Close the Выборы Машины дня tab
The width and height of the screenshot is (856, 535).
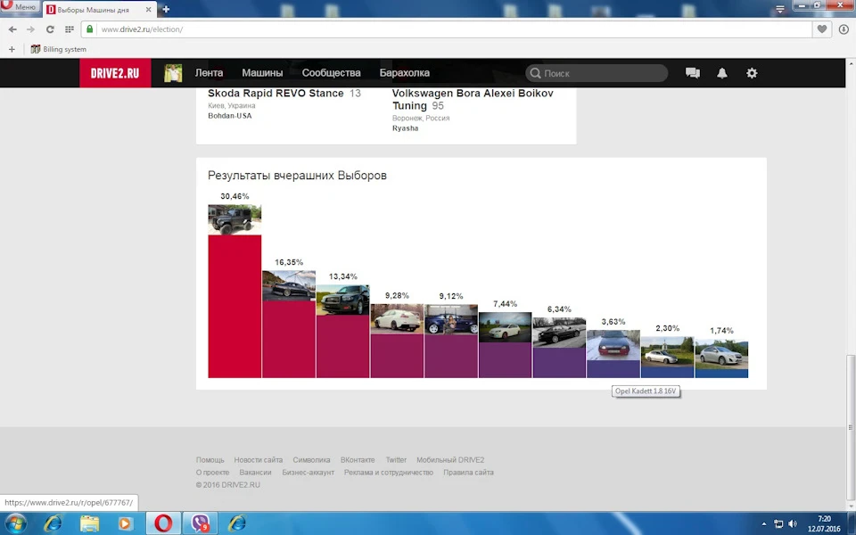point(148,9)
